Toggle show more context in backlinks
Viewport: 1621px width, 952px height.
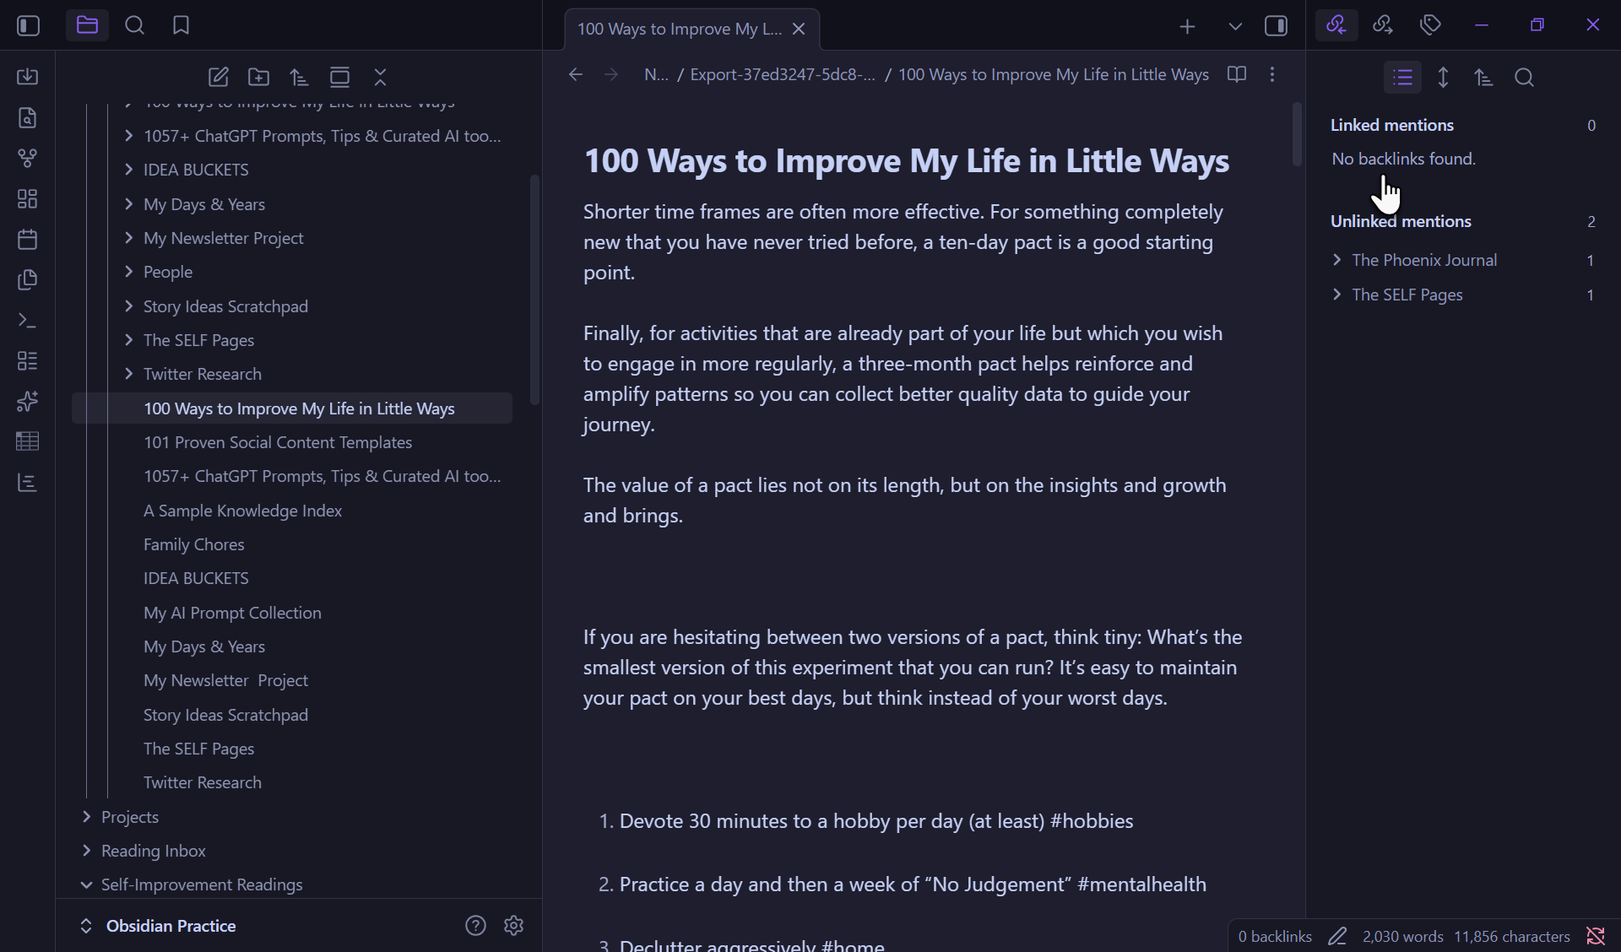pyautogui.click(x=1443, y=78)
